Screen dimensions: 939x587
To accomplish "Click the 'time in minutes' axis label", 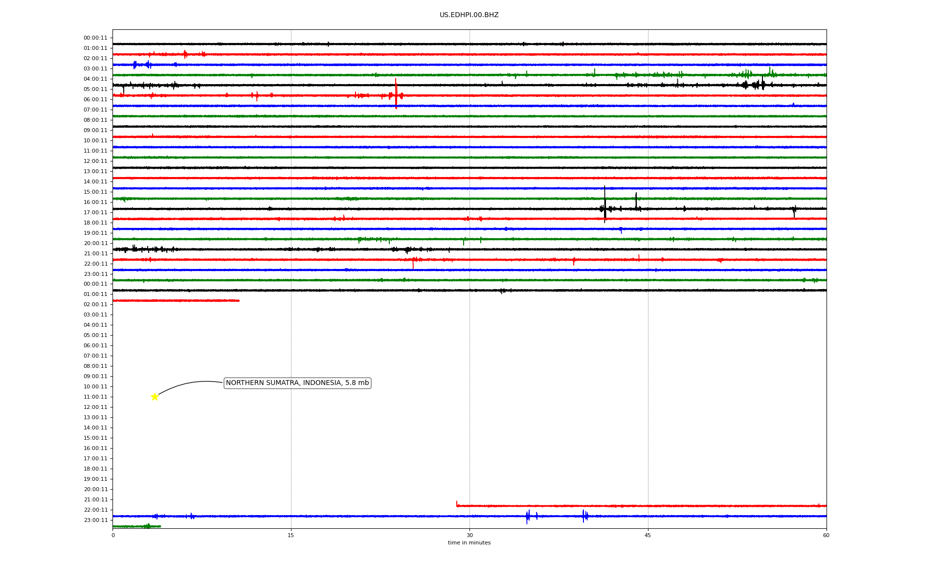I will [x=469, y=543].
